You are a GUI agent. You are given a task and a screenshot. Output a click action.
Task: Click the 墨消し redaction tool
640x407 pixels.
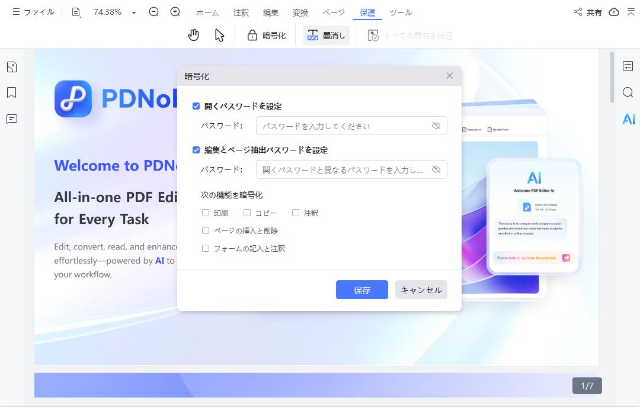click(x=326, y=36)
